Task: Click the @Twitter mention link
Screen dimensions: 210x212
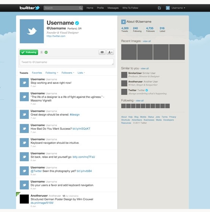Action: point(36,171)
